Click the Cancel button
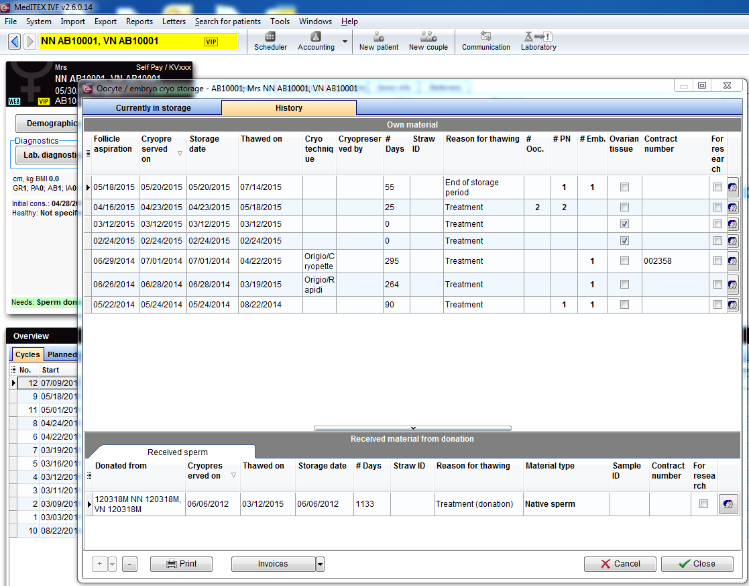 [x=620, y=564]
